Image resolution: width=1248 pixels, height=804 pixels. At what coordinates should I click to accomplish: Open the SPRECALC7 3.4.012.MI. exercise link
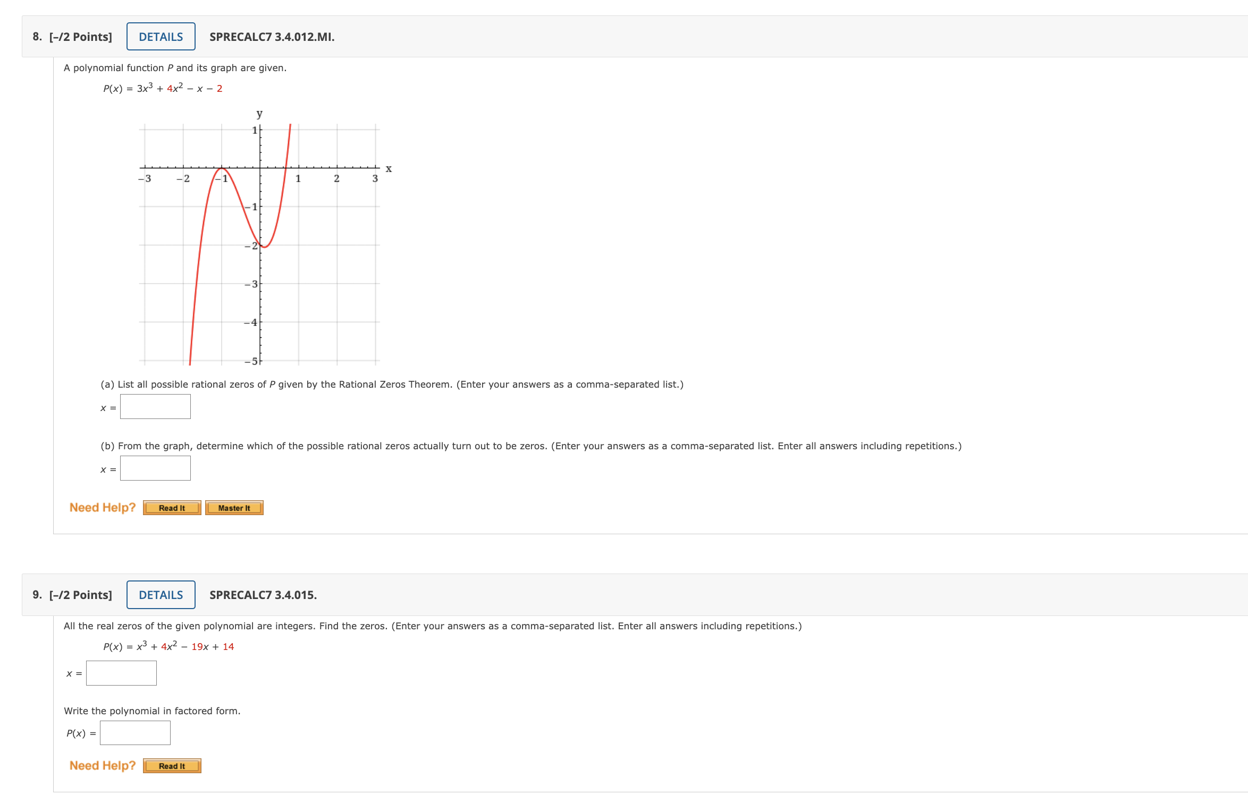[x=271, y=37]
